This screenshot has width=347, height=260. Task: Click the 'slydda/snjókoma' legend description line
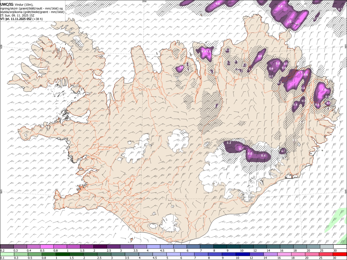[x=32, y=12]
